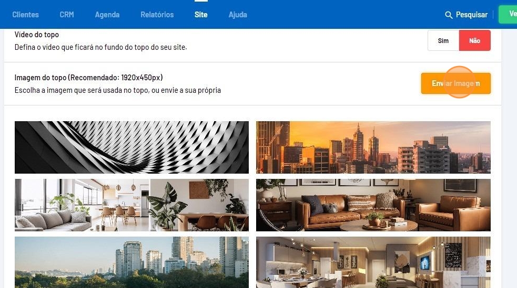Open the CRM menu
Image resolution: width=517 pixels, height=288 pixels.
67,15
